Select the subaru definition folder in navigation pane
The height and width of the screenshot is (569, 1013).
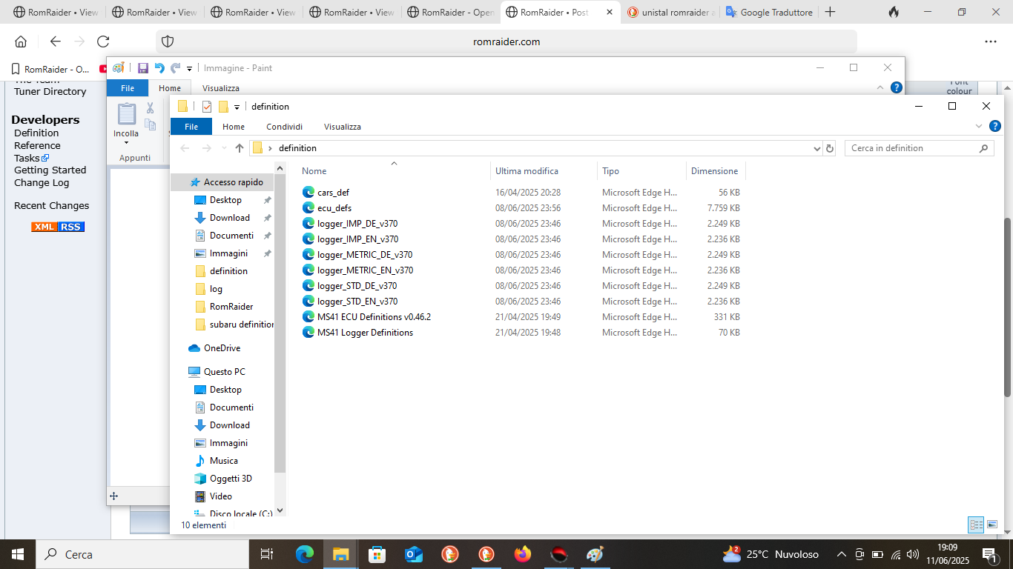(241, 325)
